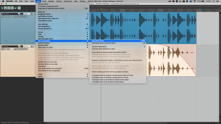The width and height of the screenshot is (221, 124).
Task: Expand Item settings submenu
Action: click(62, 24)
